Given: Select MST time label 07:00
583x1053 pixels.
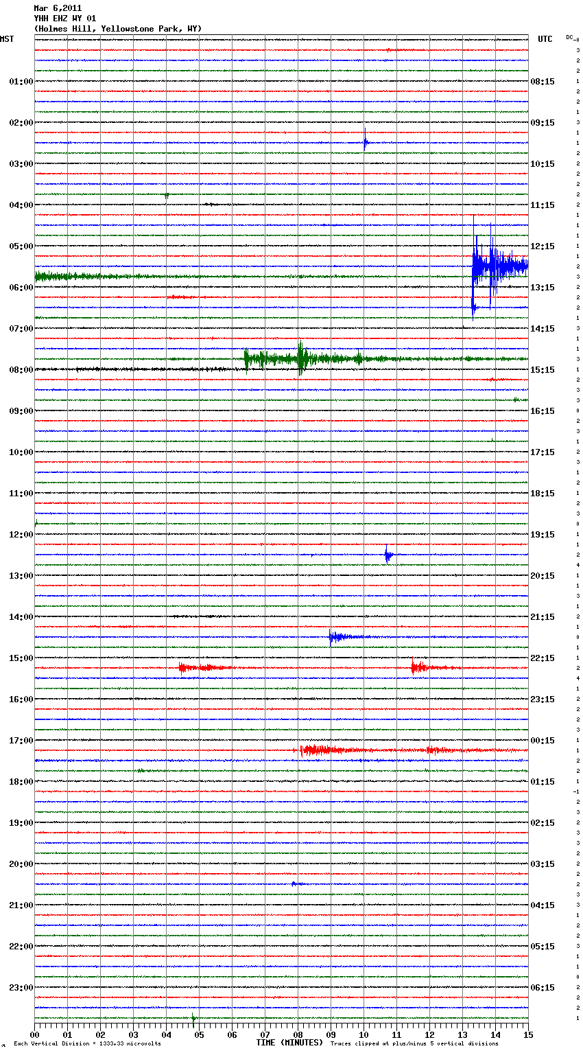Looking at the screenshot, I should tap(21, 329).
